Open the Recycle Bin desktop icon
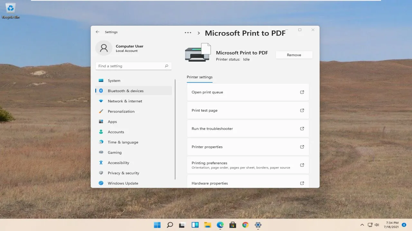The width and height of the screenshot is (412, 231). [11, 11]
